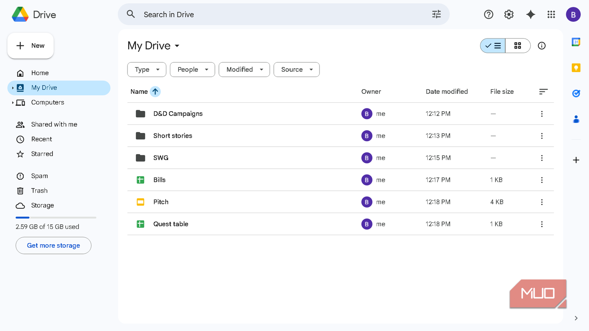Click the New button
589x331 pixels.
(31, 46)
